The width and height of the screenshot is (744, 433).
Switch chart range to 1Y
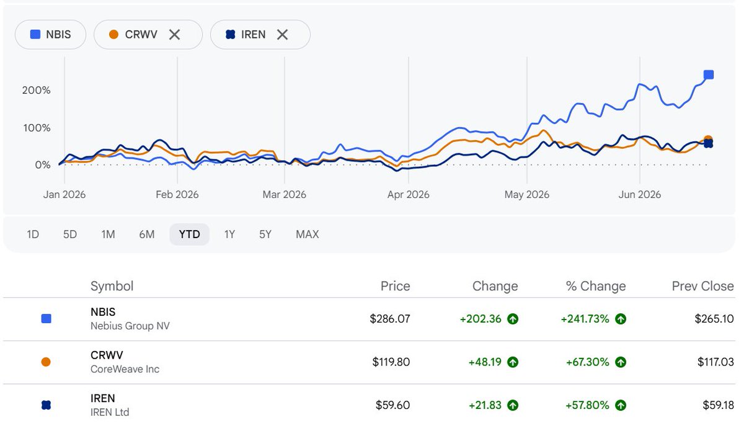pos(229,234)
